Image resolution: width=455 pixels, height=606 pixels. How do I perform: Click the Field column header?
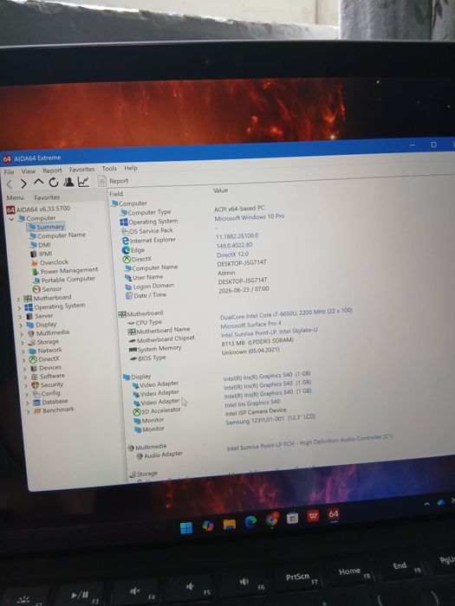[116, 194]
